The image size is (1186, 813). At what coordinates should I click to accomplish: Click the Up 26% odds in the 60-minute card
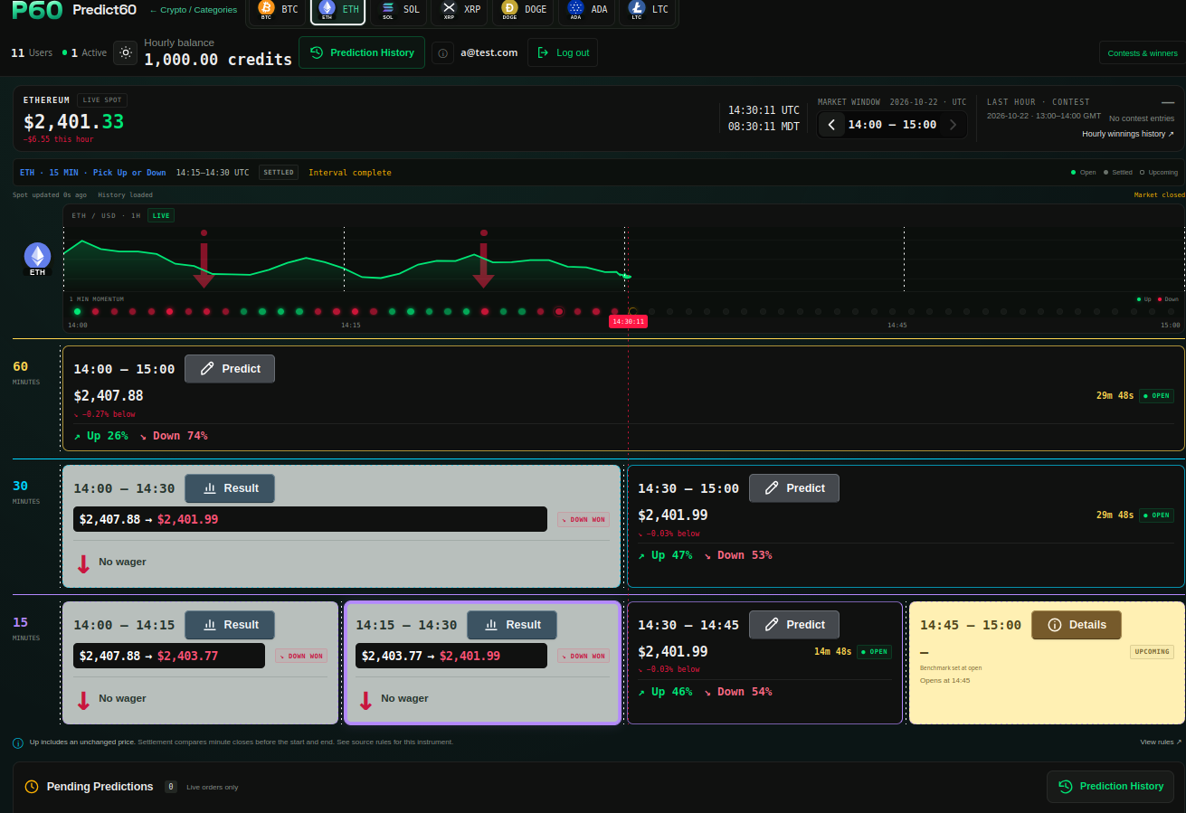tap(100, 436)
